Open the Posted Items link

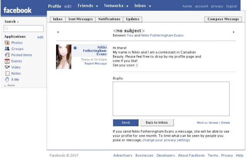coord(22,55)
